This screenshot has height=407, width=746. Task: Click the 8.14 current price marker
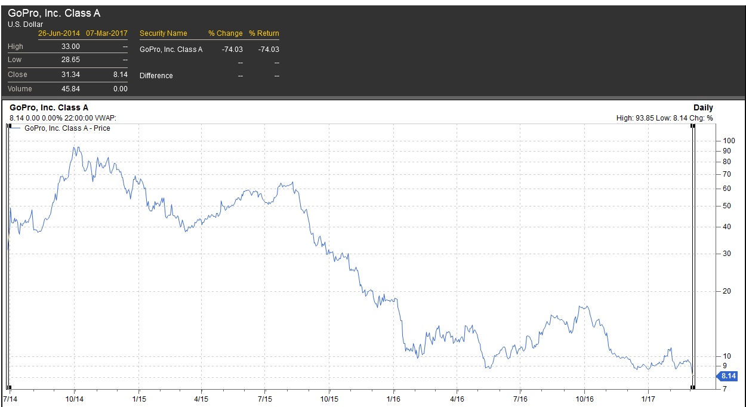tap(727, 376)
